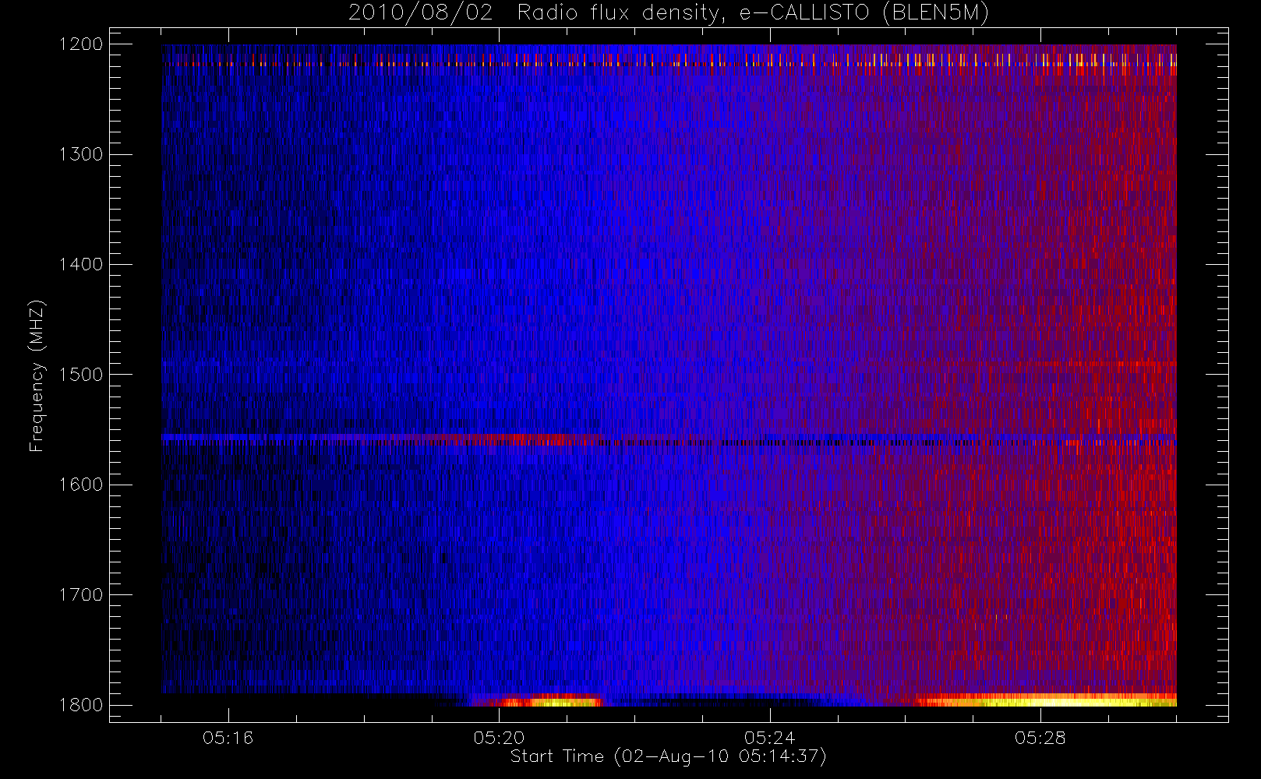Click the 'Frequency (MHZ)' axis label
The width and height of the screenshot is (1261, 779).
pos(36,375)
